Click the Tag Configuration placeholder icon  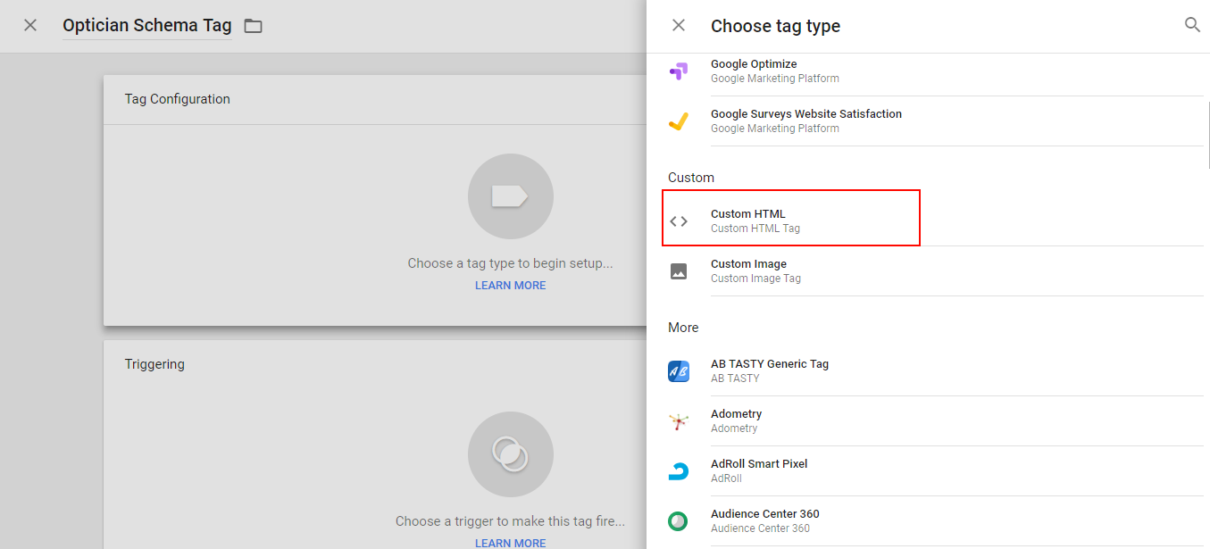click(x=510, y=196)
